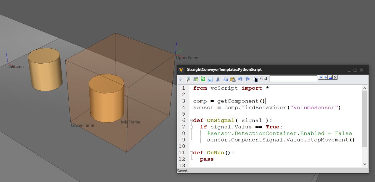Click the blue icon to the left of the scissors
This screenshot has height=182, width=375.
[x=210, y=79]
